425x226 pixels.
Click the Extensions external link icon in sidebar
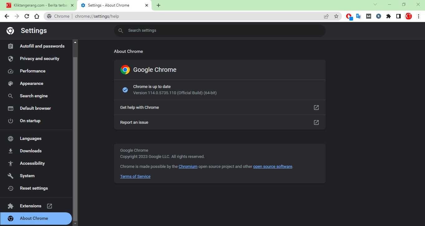[x=50, y=206]
